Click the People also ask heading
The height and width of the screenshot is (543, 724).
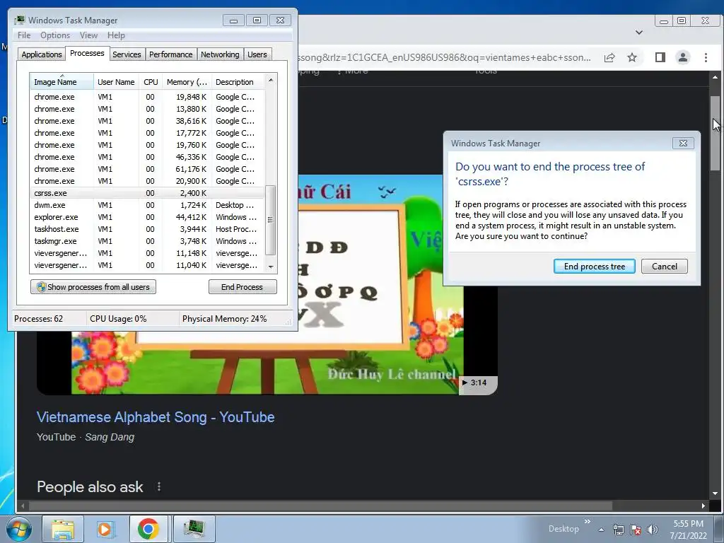[x=90, y=486]
